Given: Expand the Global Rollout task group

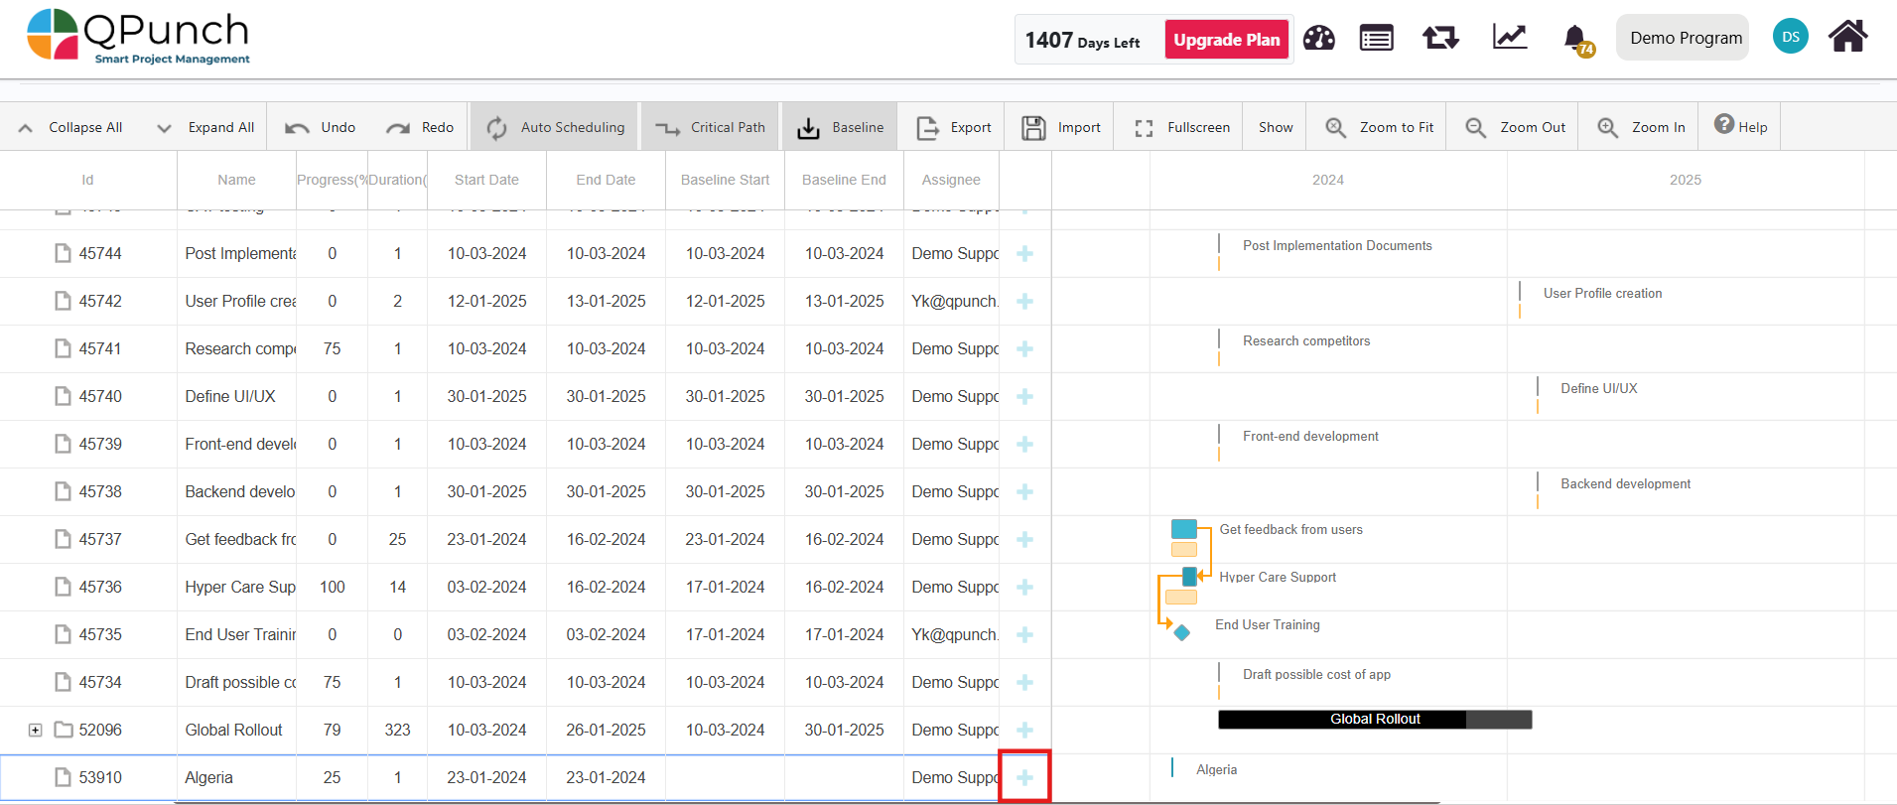Looking at the screenshot, I should [35, 731].
